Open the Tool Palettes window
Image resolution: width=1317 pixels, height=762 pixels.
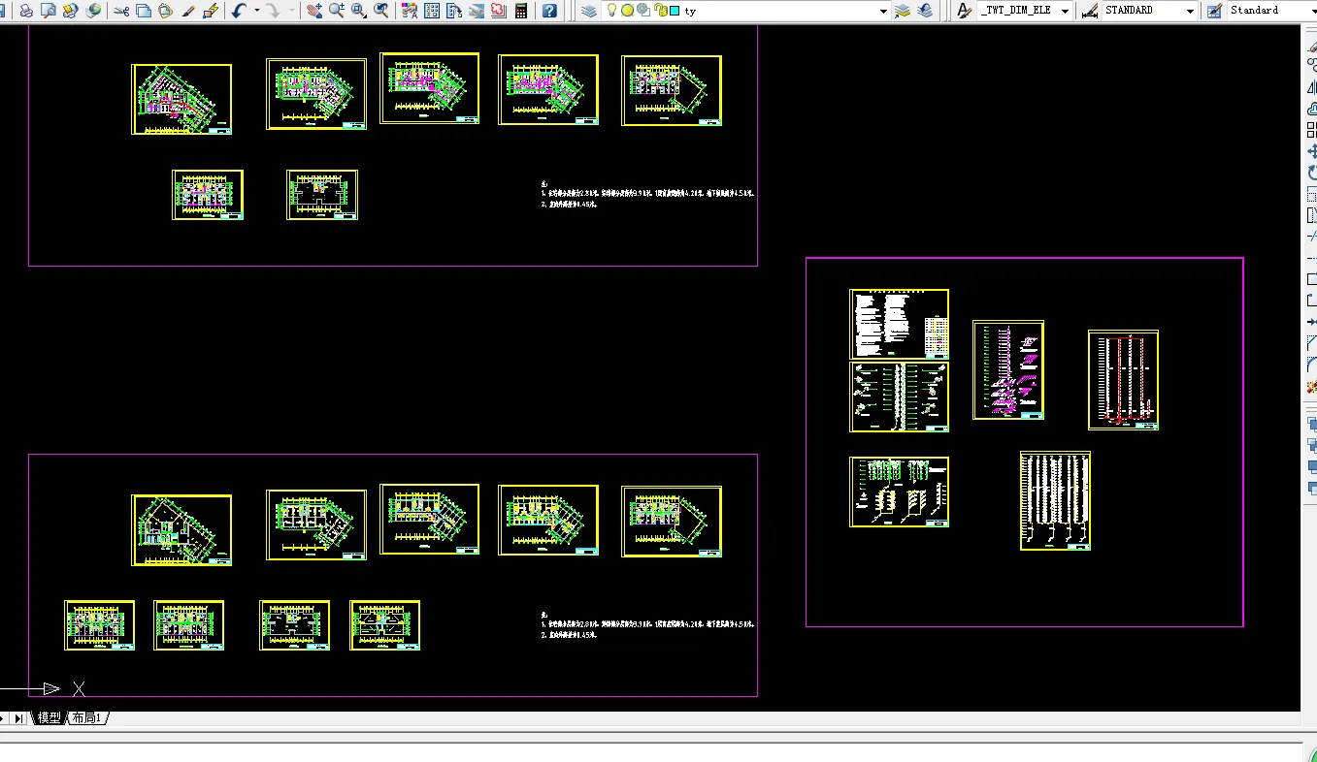pyautogui.click(x=454, y=11)
